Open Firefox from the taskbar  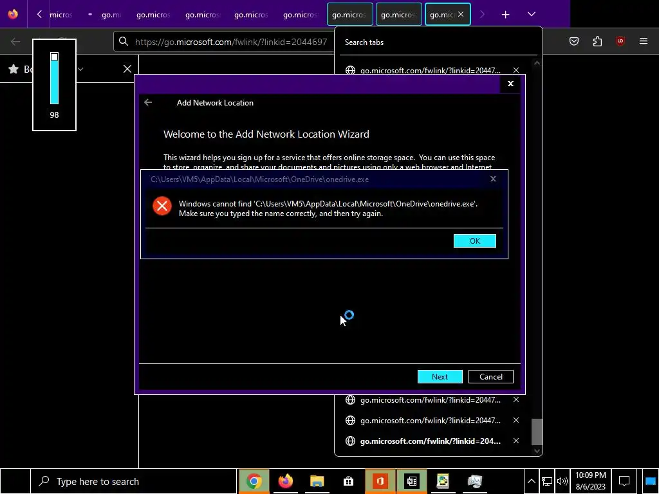(x=285, y=481)
